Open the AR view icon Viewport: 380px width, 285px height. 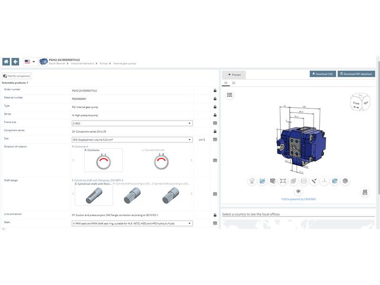(x=365, y=192)
